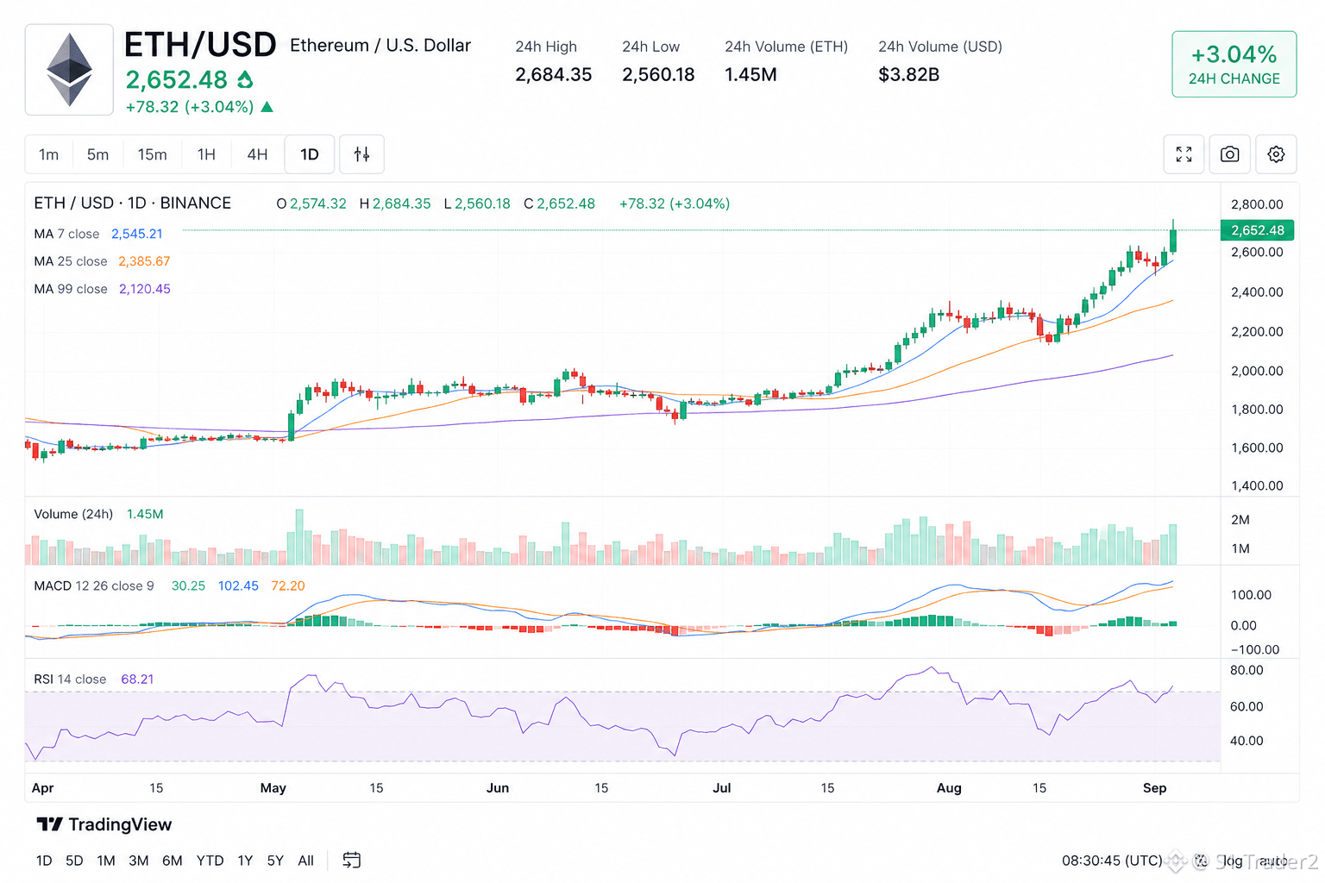Click the +3.04% 24H CHANGE badge
Screen dimensions: 1325x883
[1234, 65]
